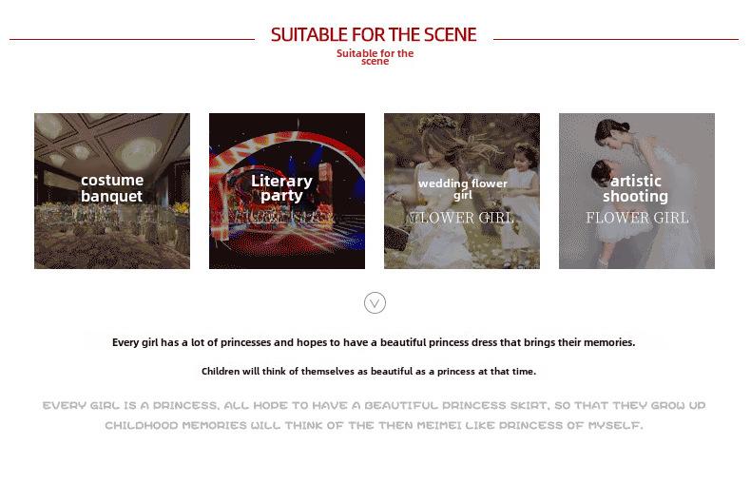Click the red SUITABLE FOR THE SCENE heading
Viewport: 751px width, 502px height.
pos(374,35)
